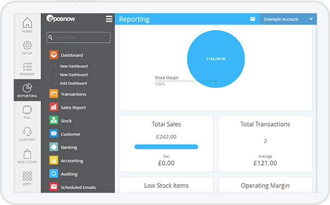This screenshot has height=205, width=330.
Task: Click the Total Sales blue progress bar
Action: 166,147
